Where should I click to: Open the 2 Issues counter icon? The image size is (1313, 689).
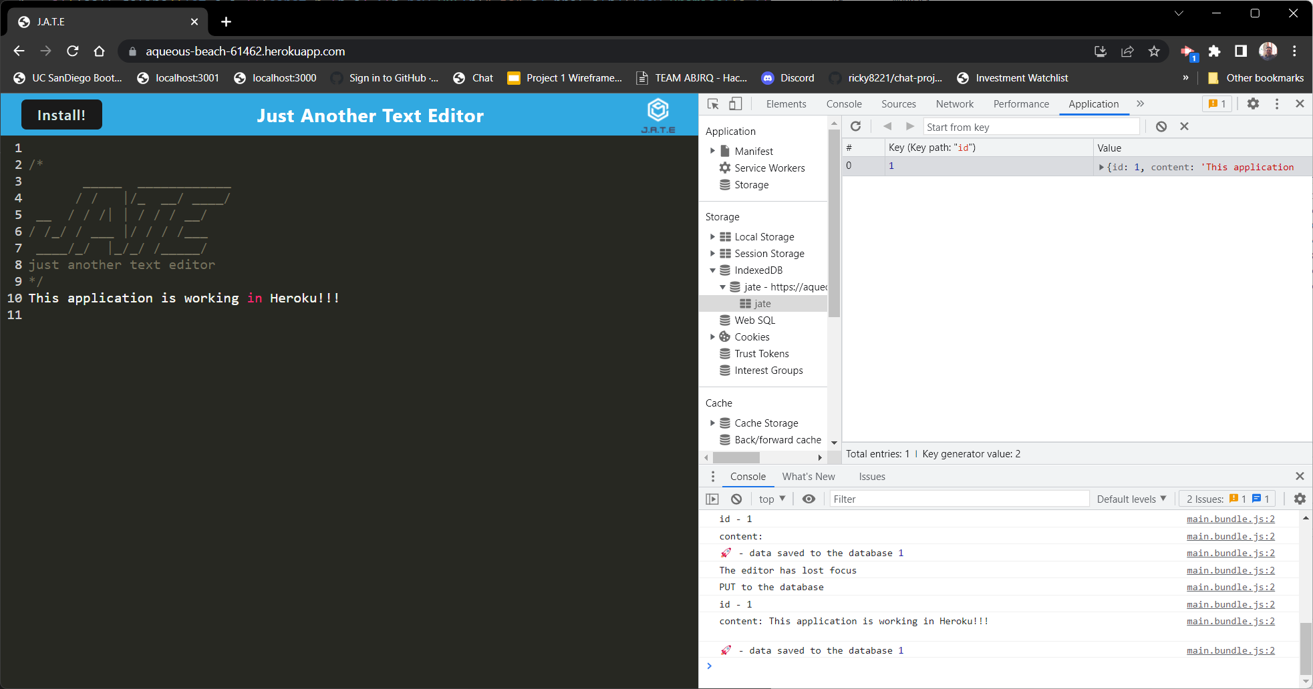(1226, 499)
